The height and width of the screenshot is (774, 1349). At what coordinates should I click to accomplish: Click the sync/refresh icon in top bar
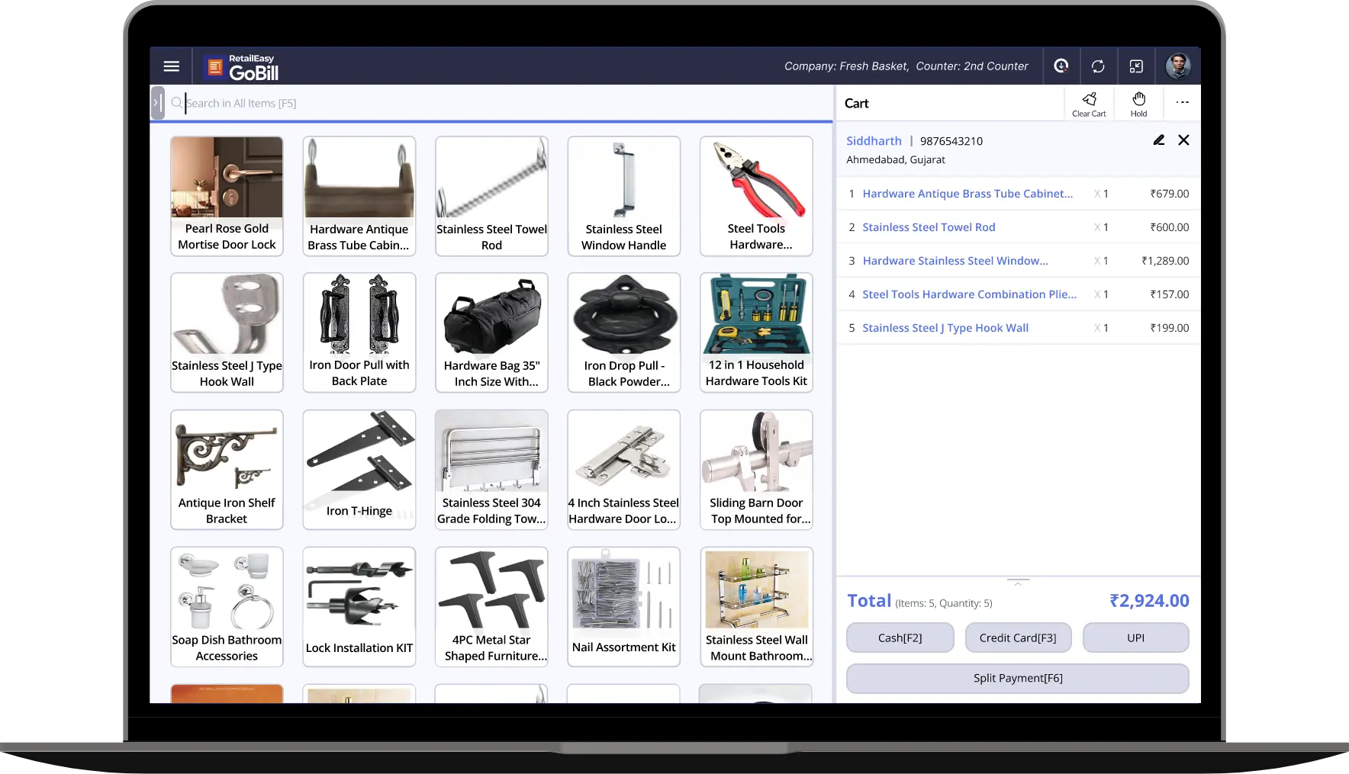click(1099, 66)
